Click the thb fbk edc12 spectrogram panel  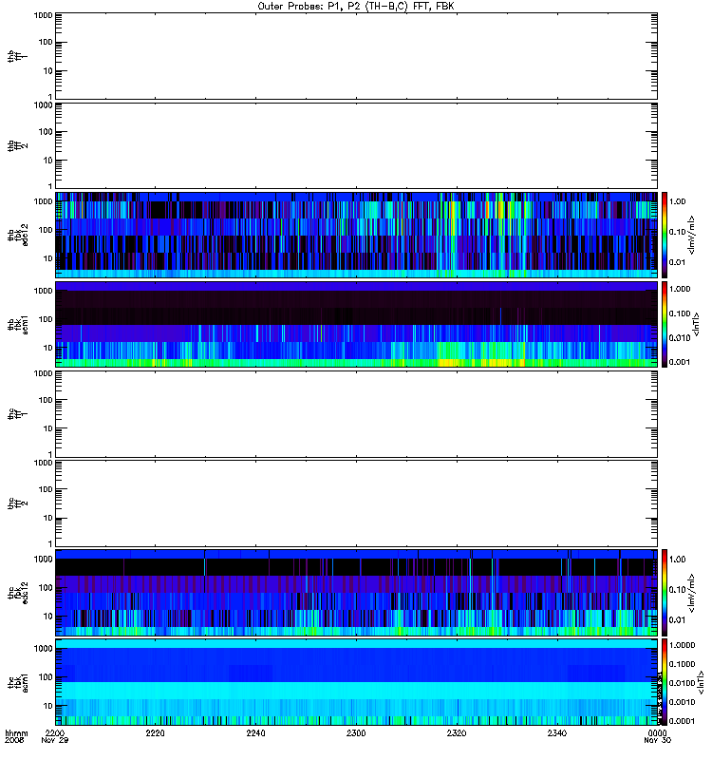[357, 235]
